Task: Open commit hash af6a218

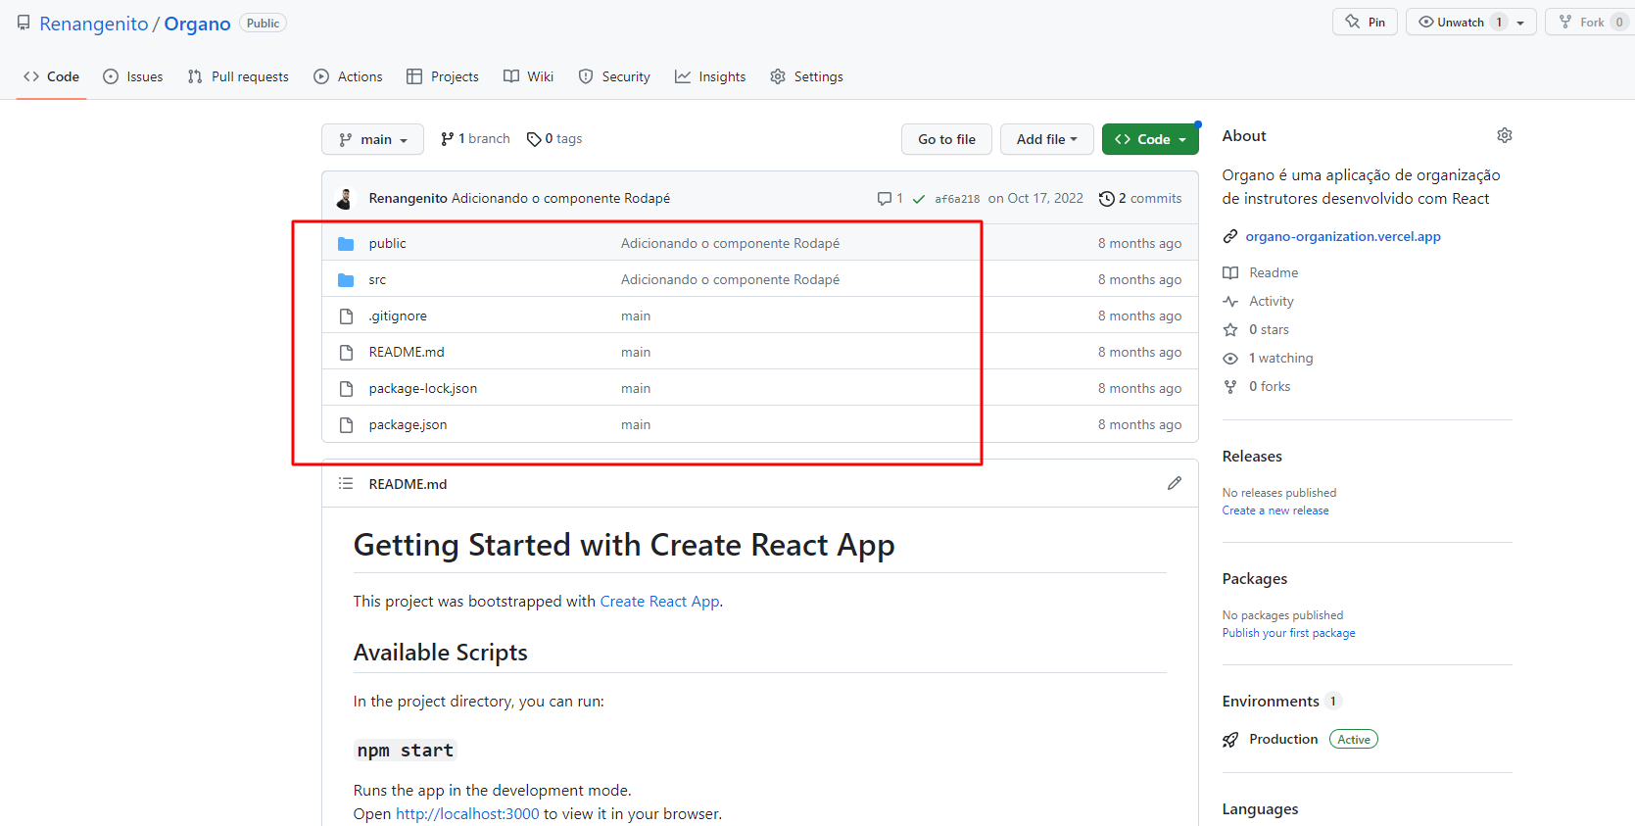Action: click(957, 199)
